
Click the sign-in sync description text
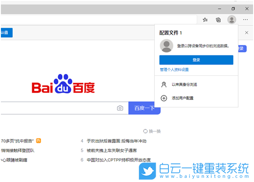[203, 46]
